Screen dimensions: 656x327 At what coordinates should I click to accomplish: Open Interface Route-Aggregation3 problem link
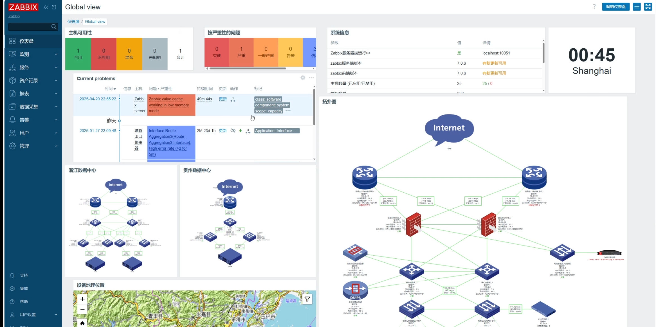tap(170, 143)
